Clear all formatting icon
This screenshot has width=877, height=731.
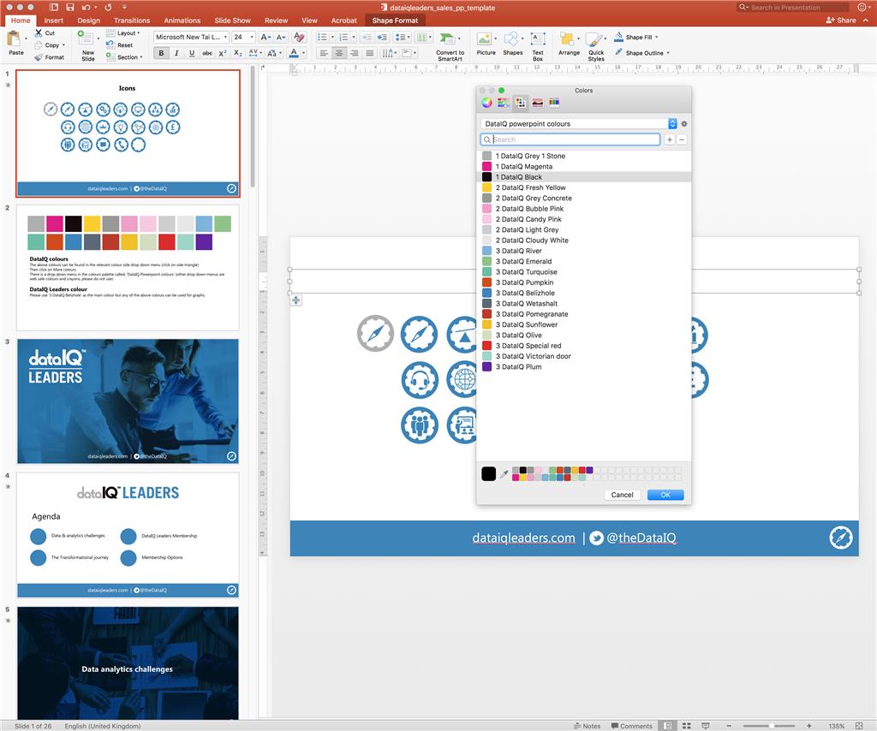[299, 37]
